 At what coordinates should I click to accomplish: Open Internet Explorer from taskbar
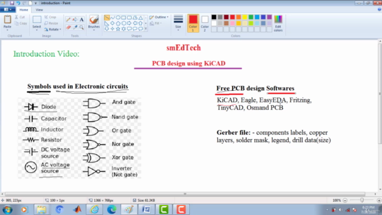[x=94, y=210]
